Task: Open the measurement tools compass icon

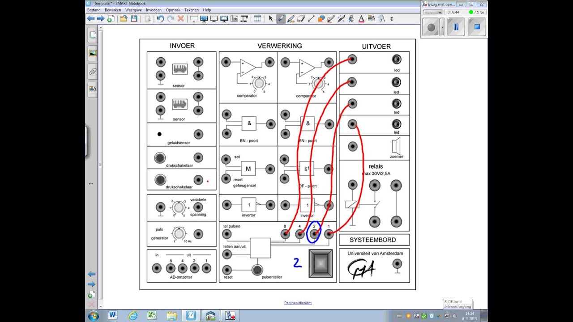Action: click(382, 19)
